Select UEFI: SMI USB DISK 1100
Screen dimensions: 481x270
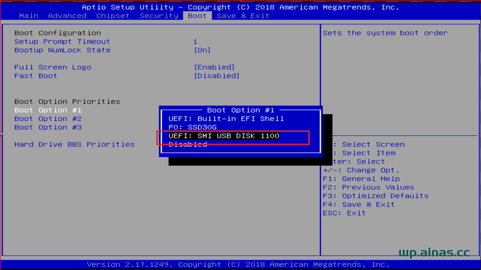(x=224, y=136)
